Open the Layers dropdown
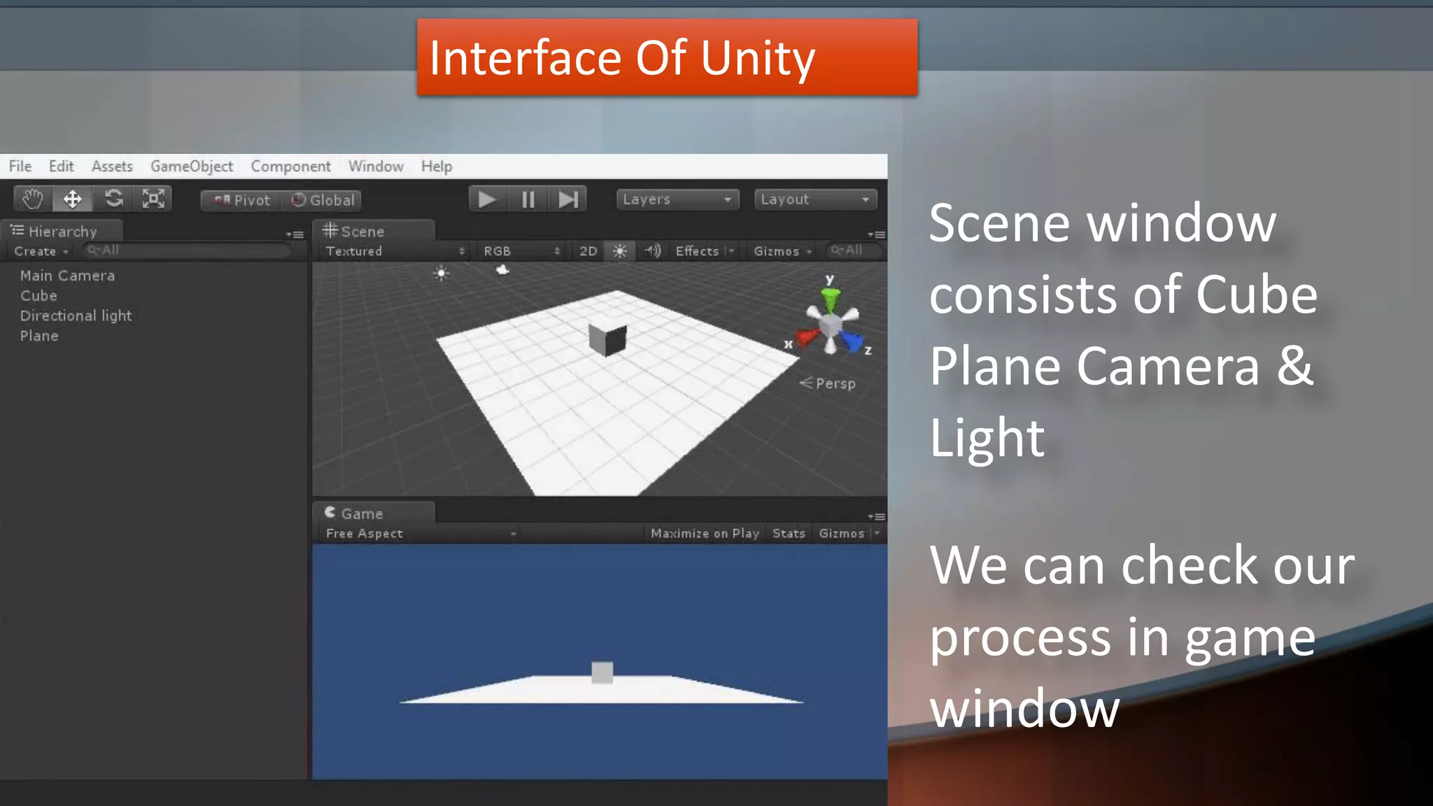 [x=677, y=199]
